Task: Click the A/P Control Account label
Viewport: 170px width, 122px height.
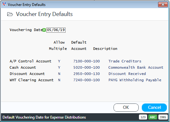Action: (x=30, y=61)
